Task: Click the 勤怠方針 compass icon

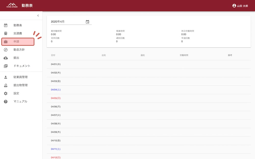Action: [x=6, y=50]
